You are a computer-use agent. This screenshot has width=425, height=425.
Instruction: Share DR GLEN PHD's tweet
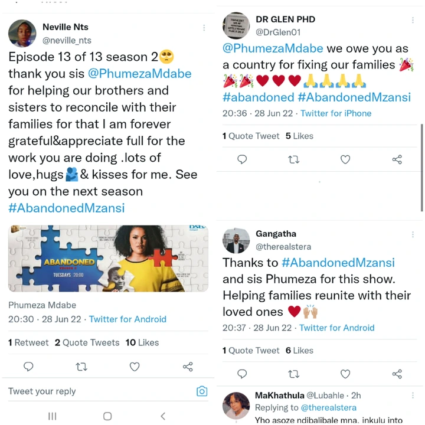tap(397, 159)
